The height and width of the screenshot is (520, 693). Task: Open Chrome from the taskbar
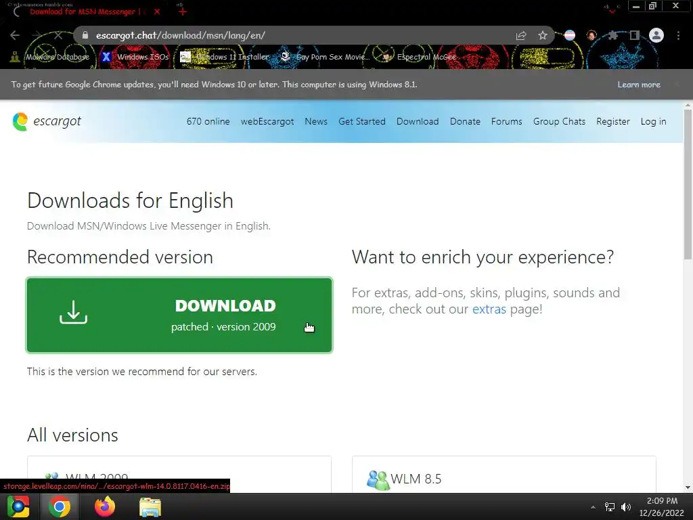click(60, 506)
